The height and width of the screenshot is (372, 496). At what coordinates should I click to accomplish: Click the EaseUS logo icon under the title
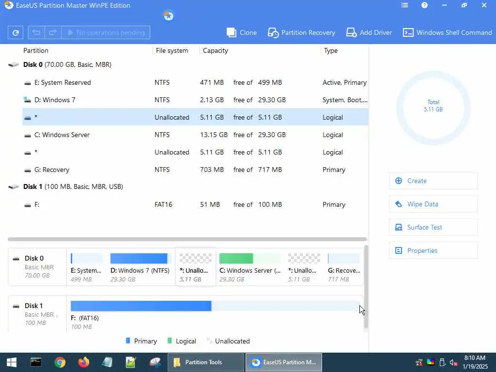(x=168, y=16)
